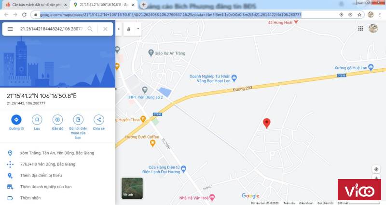Viewport: 386px width, 205px height.
Task: Share location with Chia sẻ icon
Action: click(x=99, y=119)
